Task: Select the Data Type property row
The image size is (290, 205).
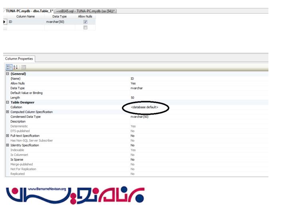Action: coord(18,88)
